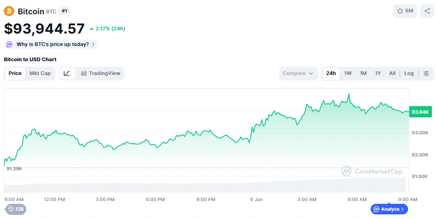Click the share icon
This screenshot has width=439, height=219.
pyautogui.click(x=427, y=11)
